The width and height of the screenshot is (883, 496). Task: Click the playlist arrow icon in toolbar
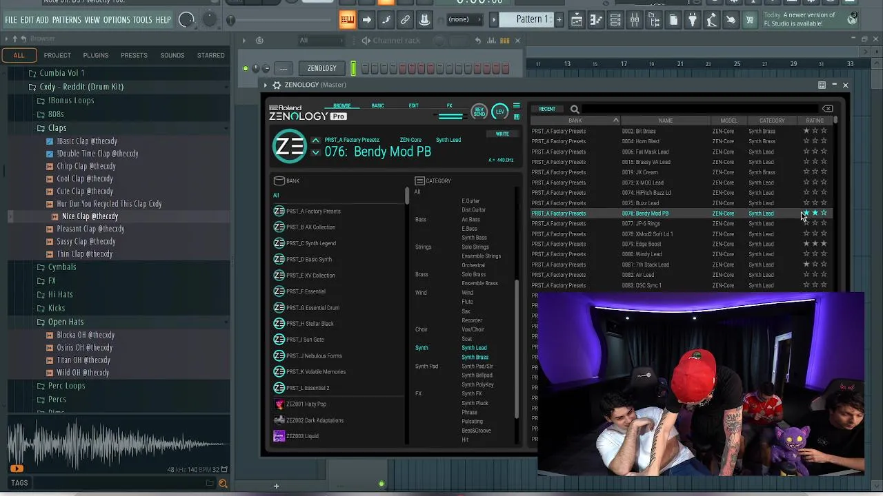366,20
